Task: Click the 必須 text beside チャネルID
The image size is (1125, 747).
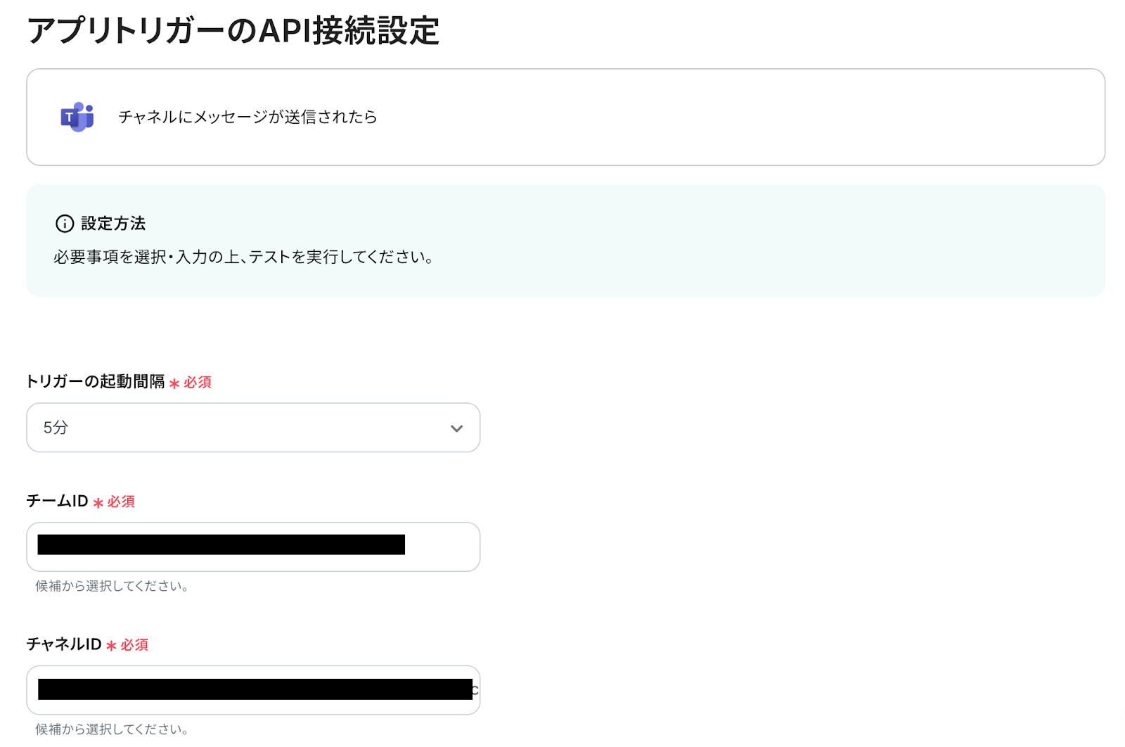Action: click(x=134, y=645)
